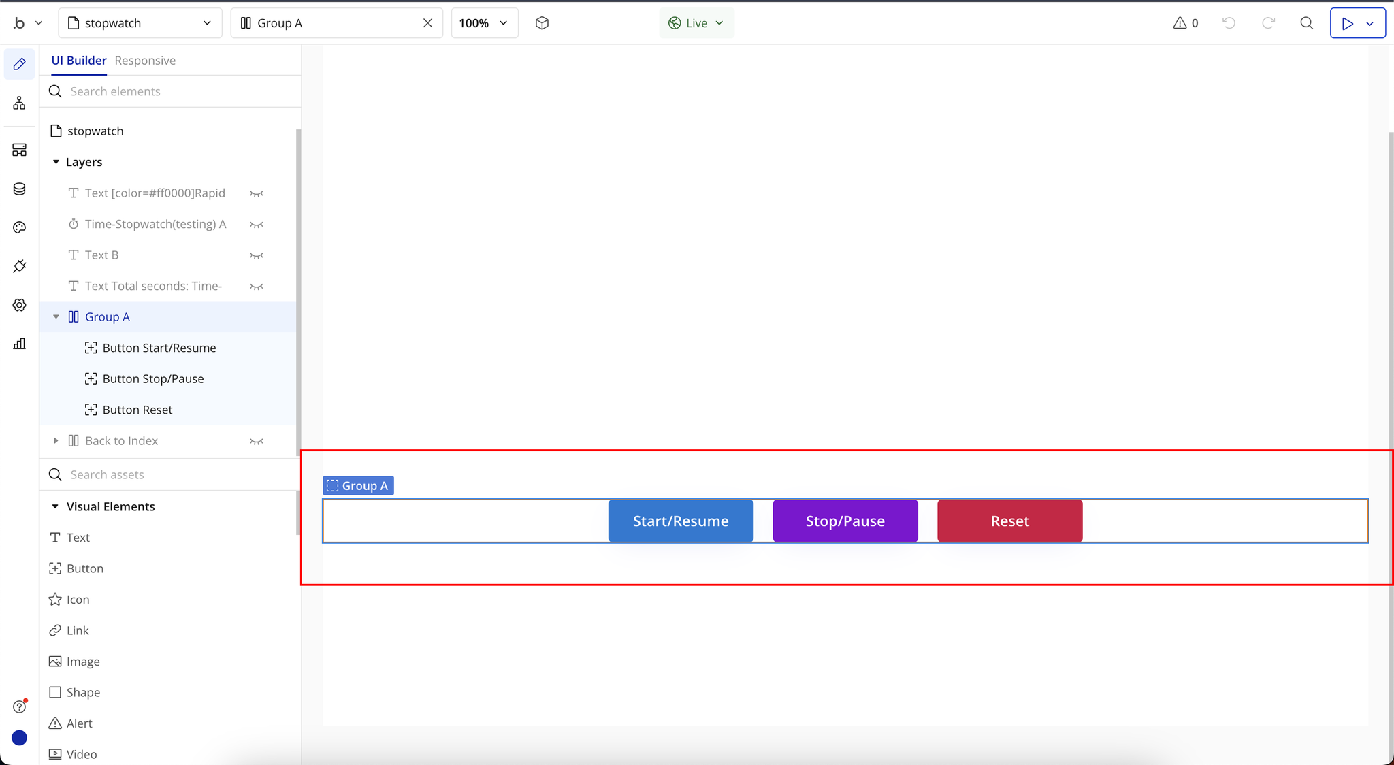Switch to the Responsive tab
Viewport: 1394px width, 765px height.
click(x=145, y=61)
